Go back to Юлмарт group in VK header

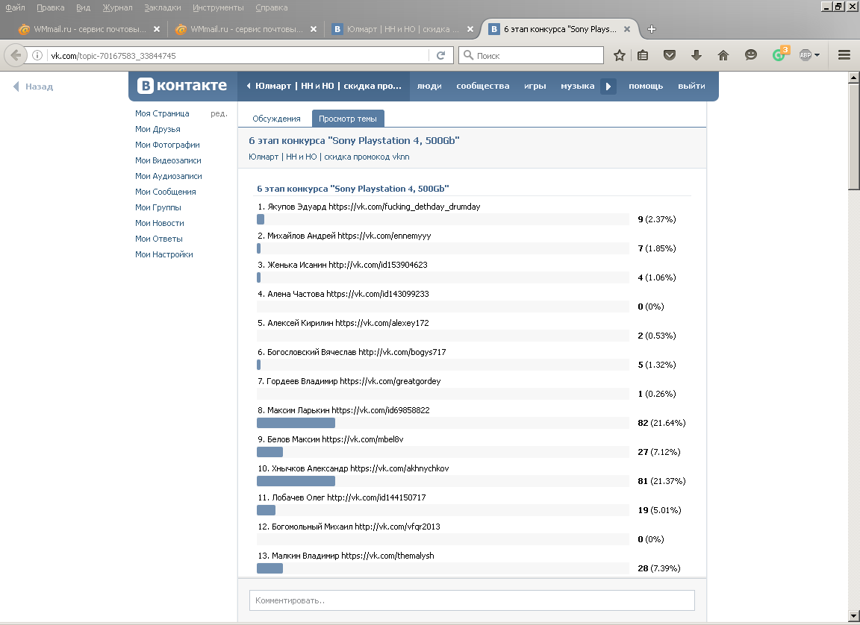pos(324,86)
